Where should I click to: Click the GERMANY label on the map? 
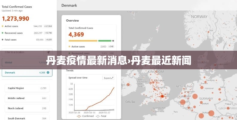(206, 98)
